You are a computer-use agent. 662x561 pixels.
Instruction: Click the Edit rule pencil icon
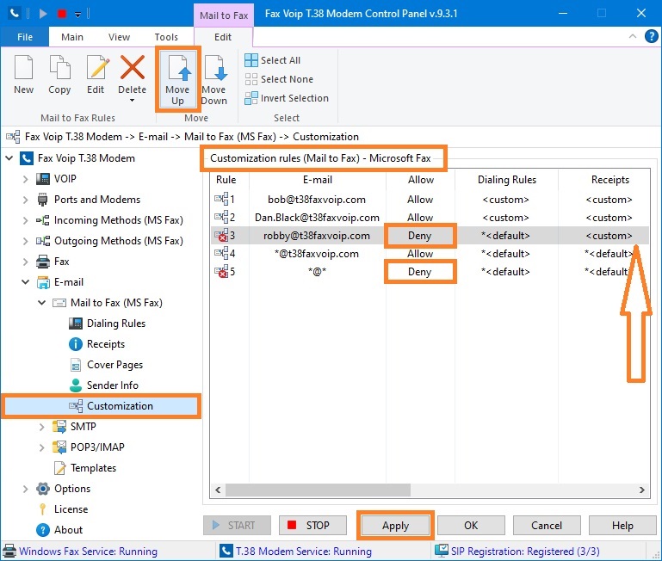click(x=97, y=67)
